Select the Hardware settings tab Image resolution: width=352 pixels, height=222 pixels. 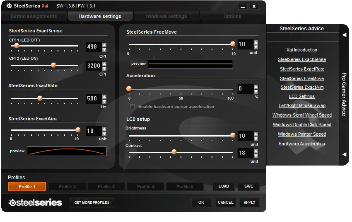(100, 17)
